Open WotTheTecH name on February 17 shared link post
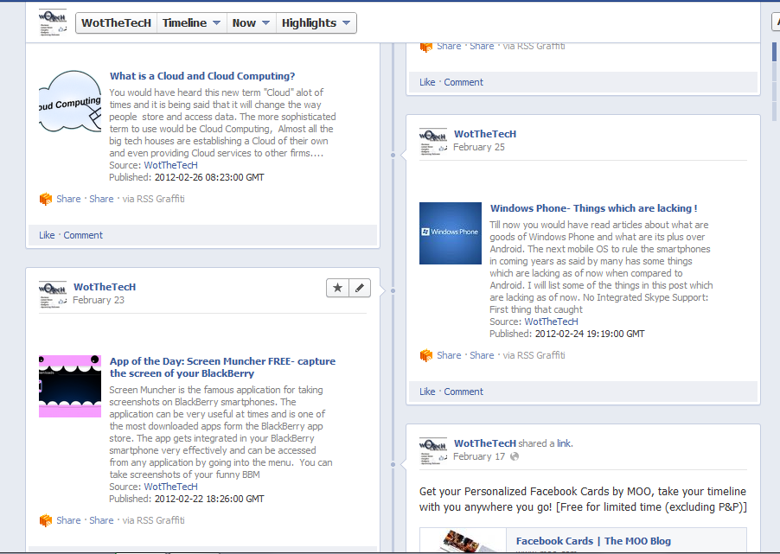 tap(485, 443)
